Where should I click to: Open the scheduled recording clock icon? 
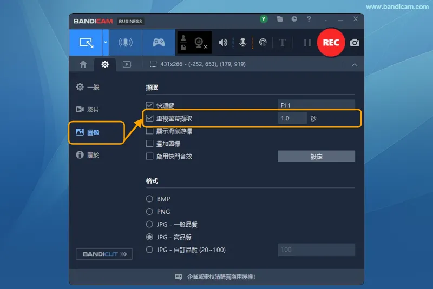click(x=294, y=19)
